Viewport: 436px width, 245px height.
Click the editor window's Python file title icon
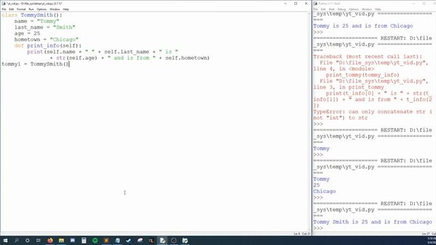[3, 3]
